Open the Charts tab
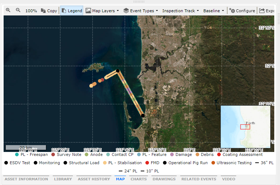The image size is (280, 185). 139,179
